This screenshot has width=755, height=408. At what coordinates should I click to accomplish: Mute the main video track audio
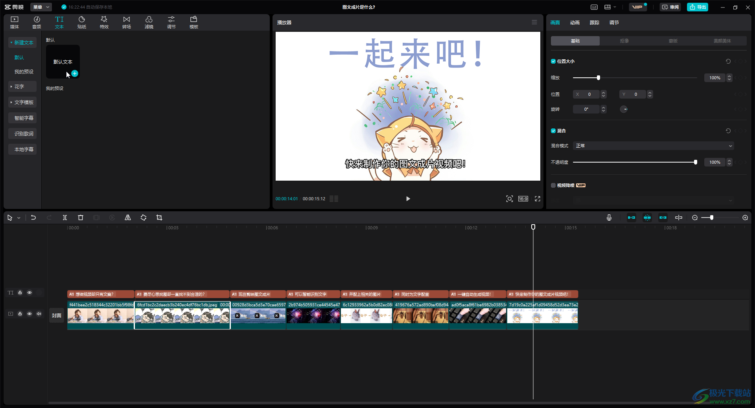pos(39,314)
